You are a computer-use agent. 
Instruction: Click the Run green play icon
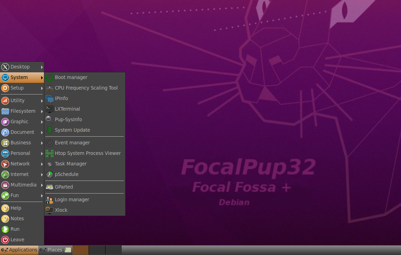5,229
